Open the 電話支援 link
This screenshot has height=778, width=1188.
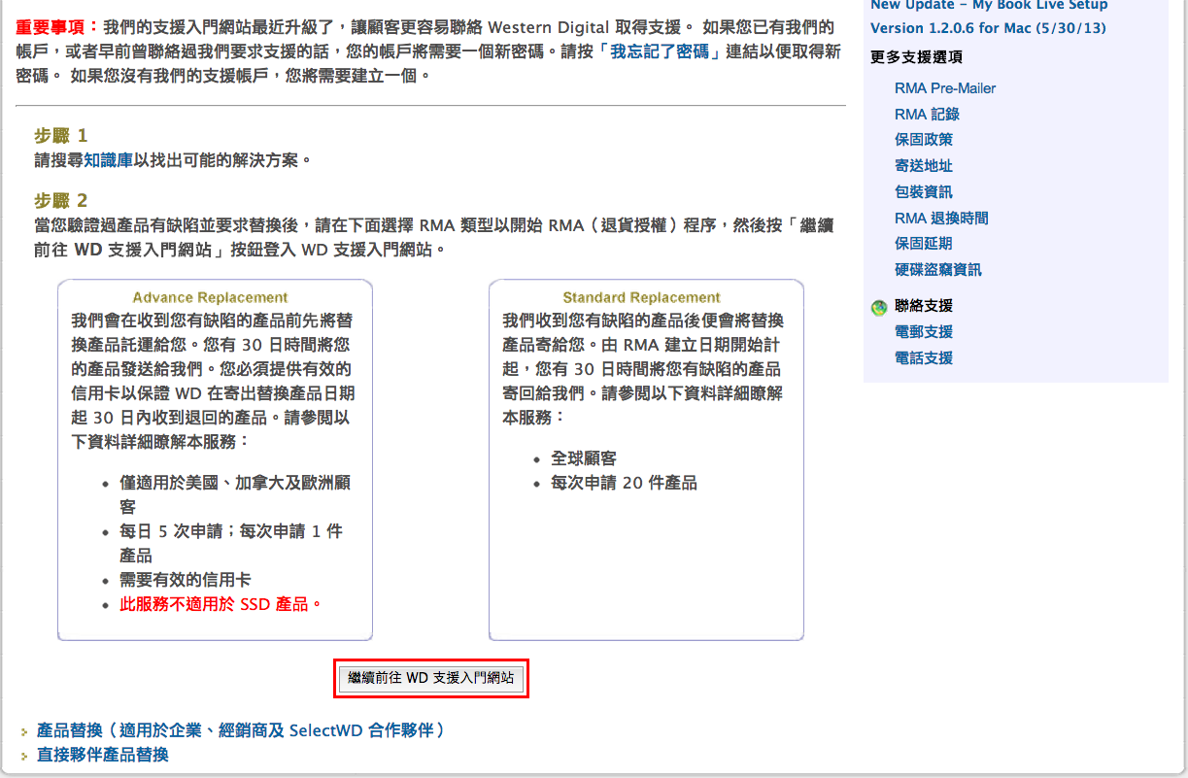click(924, 358)
